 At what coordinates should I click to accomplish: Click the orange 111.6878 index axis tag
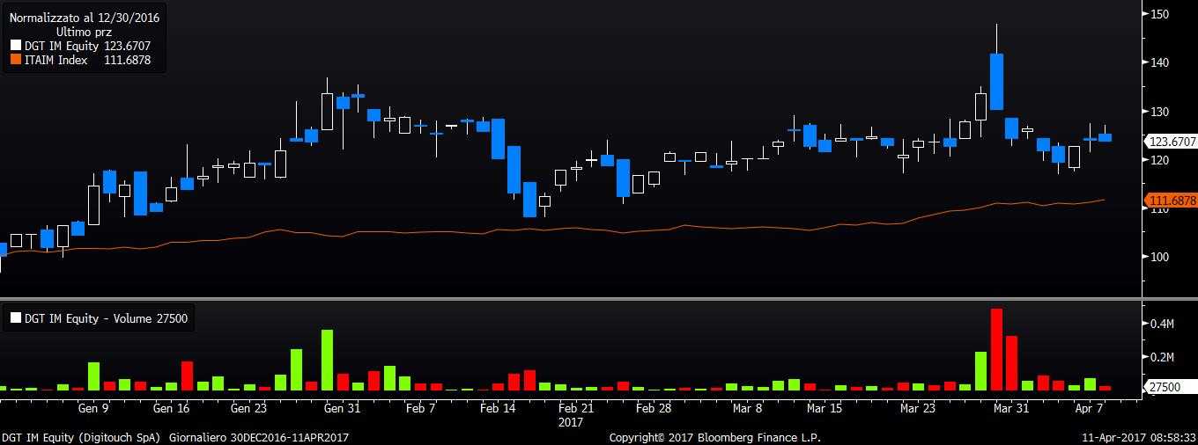[x=1170, y=201]
